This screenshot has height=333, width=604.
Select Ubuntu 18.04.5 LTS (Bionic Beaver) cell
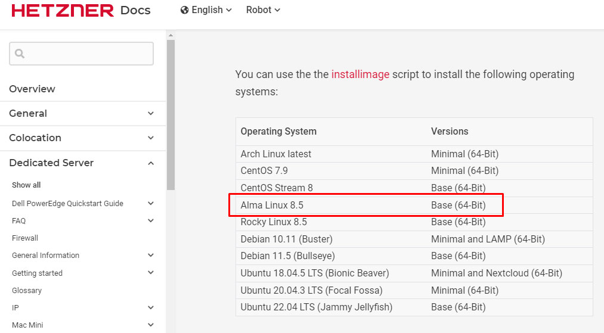pyautogui.click(x=315, y=273)
